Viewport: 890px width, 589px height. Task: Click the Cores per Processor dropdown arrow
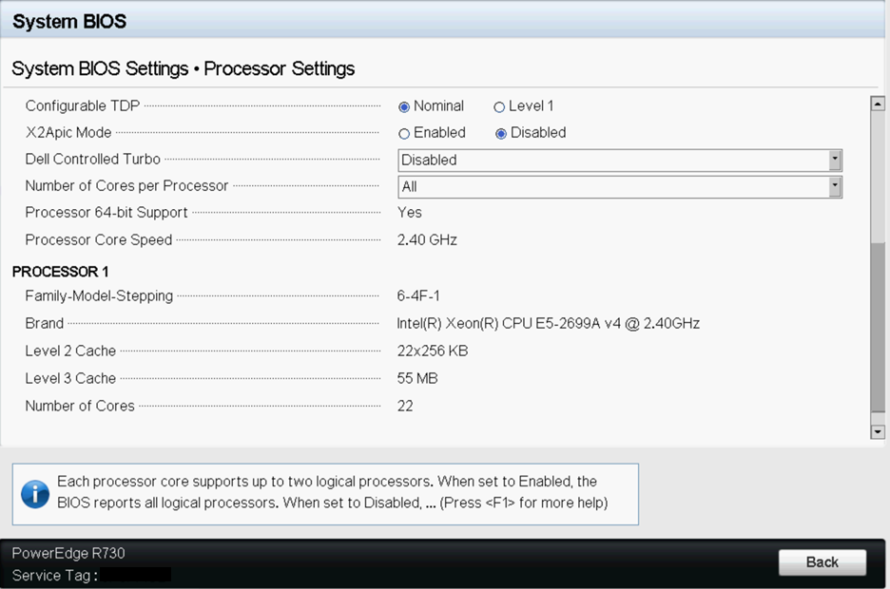point(835,187)
